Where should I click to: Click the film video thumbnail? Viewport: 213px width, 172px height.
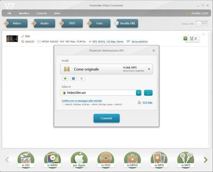click(x=12, y=39)
